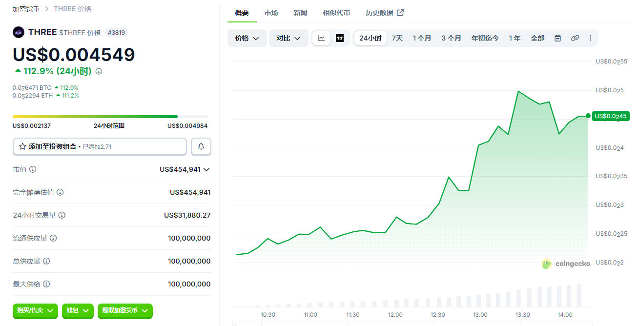This screenshot has width=638, height=326.
Task: Open the 价格 dropdown
Action: [x=247, y=38]
